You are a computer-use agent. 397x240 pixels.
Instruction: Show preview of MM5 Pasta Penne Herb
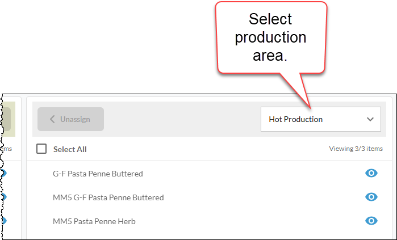(x=371, y=221)
